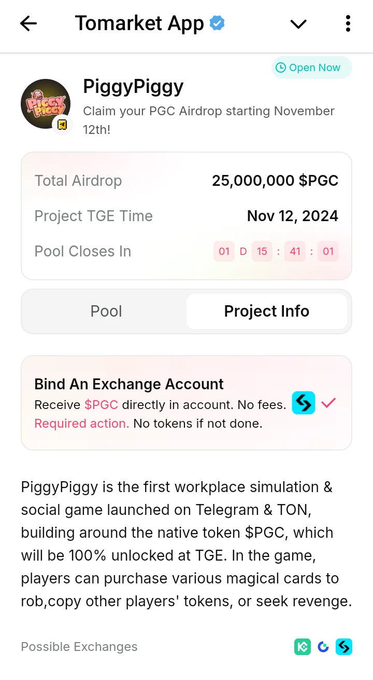
Task: Click the blue Gate exchange icon
Action: (x=323, y=647)
